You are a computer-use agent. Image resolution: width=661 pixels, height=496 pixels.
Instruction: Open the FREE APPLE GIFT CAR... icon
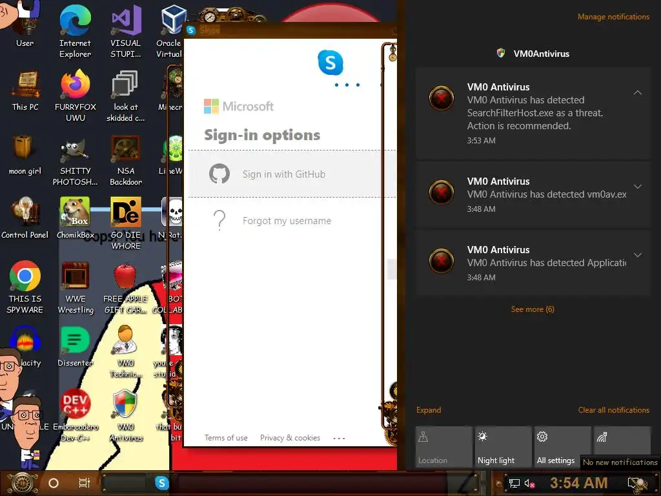[x=126, y=287]
